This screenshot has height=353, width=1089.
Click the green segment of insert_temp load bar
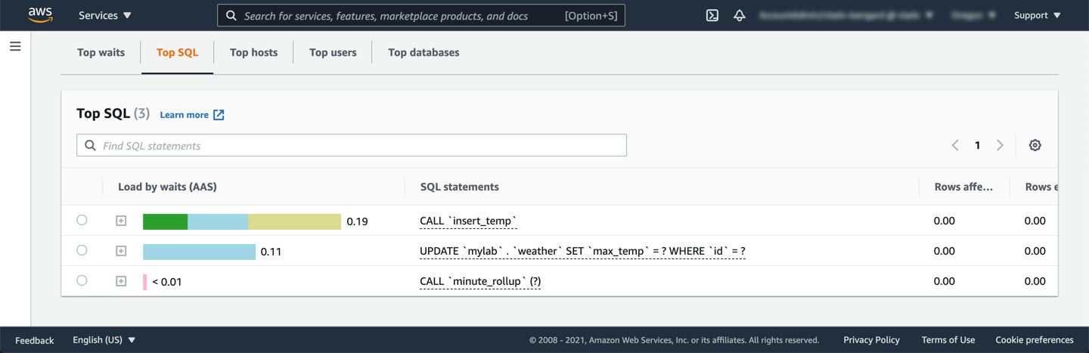(x=165, y=221)
